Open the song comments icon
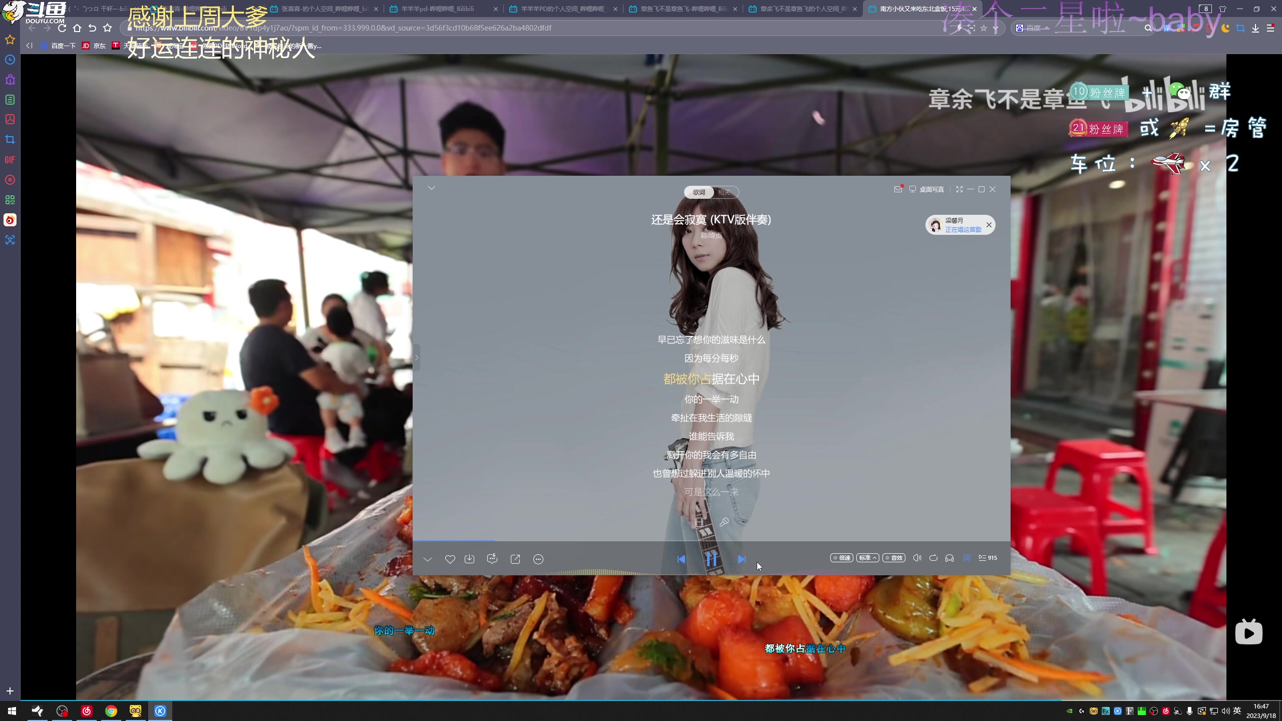The width and height of the screenshot is (1282, 721). pyautogui.click(x=492, y=559)
